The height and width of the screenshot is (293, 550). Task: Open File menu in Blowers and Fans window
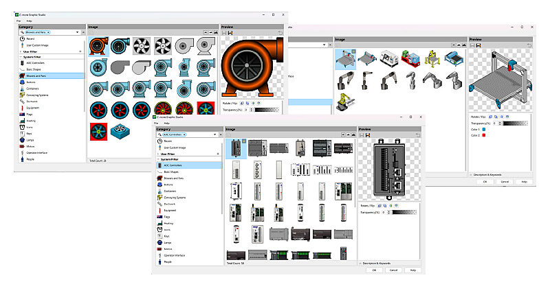19,21
